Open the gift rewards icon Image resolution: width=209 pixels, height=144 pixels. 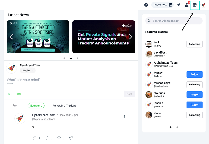pyautogui.click(x=195, y=5)
